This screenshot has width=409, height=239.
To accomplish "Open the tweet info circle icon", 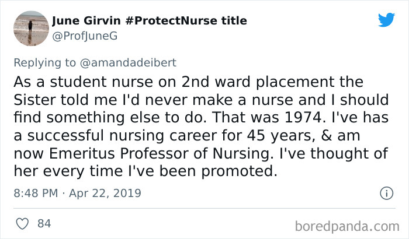I will pos(386,192).
